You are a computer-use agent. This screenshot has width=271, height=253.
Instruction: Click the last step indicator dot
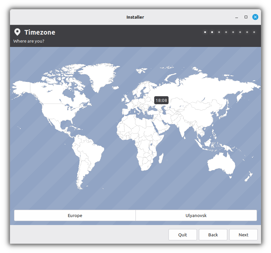(254, 32)
